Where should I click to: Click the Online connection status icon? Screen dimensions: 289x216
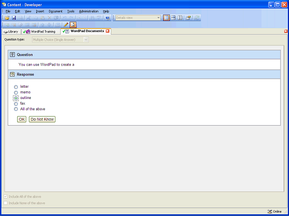tap(270, 211)
